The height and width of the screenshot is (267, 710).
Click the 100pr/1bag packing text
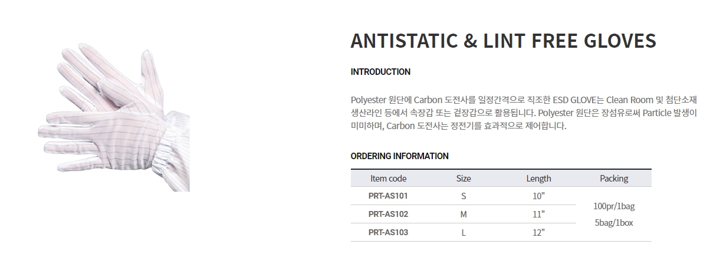click(614, 207)
